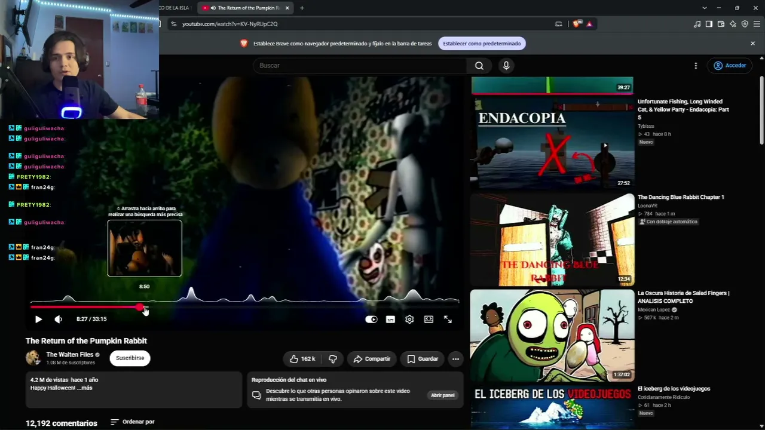The width and height of the screenshot is (765, 430).
Task: Toggle the autoplay switch in the player
Action: coord(371,320)
